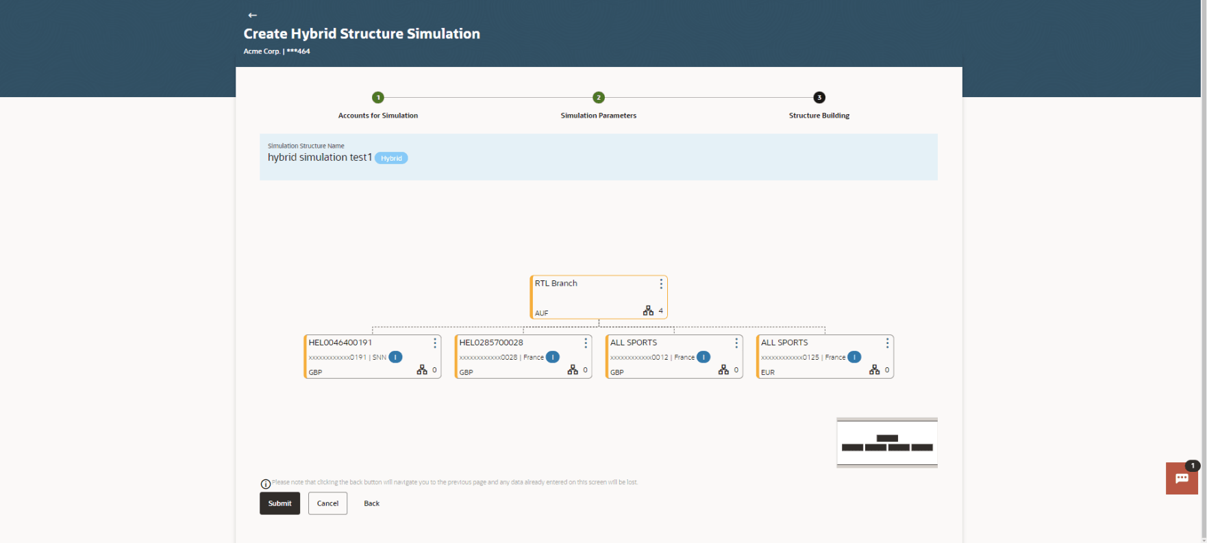Screen dimensions: 1207x543
Task: Open the chat support icon
Action: point(1182,478)
